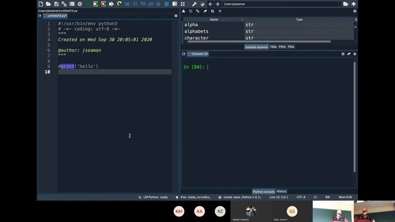
Task: Sort variables by Type column header
Action: [x=299, y=19]
